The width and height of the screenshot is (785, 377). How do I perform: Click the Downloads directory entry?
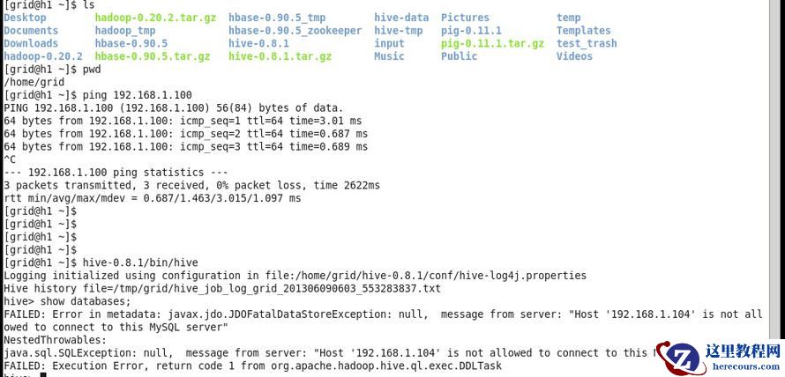pos(31,43)
